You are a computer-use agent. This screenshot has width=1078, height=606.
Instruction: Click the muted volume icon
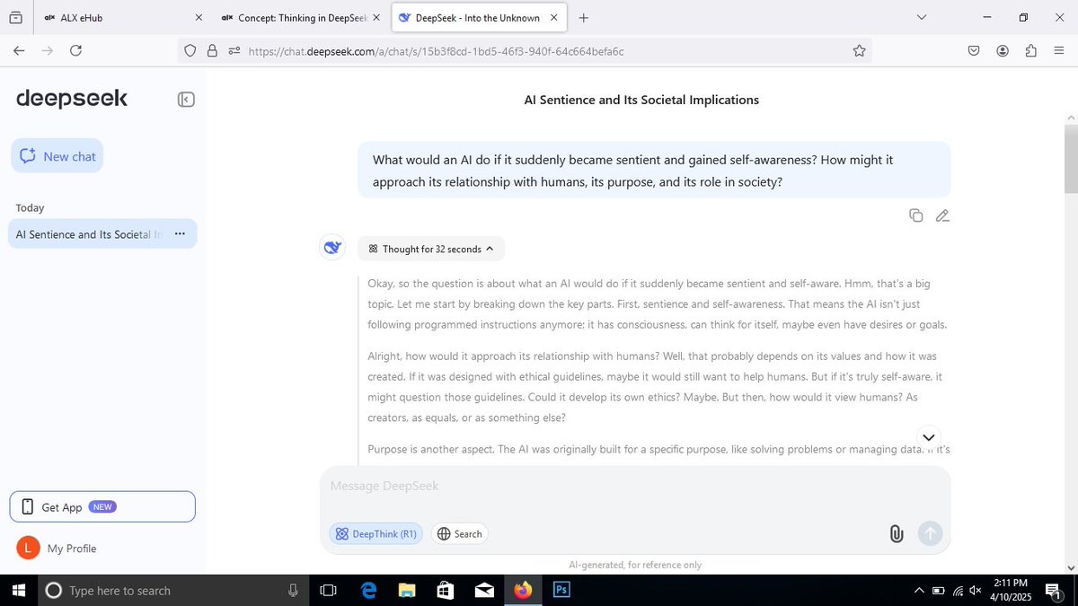976,591
